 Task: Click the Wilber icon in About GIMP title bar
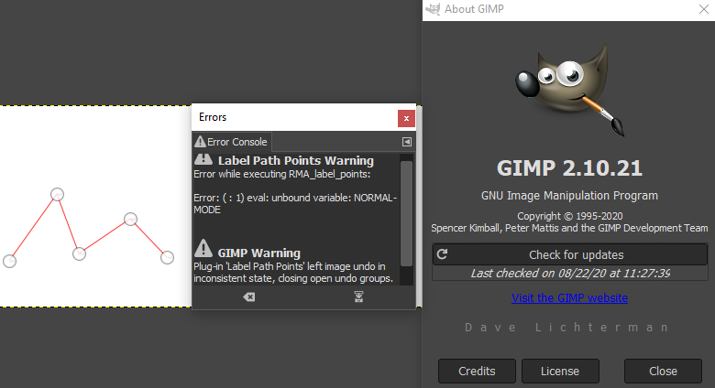coord(433,8)
